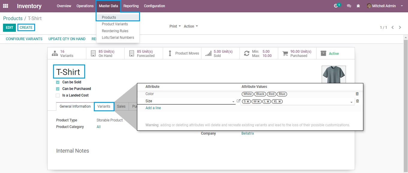Expand the Print dropdown
The image size is (408, 173).
[x=175, y=26]
